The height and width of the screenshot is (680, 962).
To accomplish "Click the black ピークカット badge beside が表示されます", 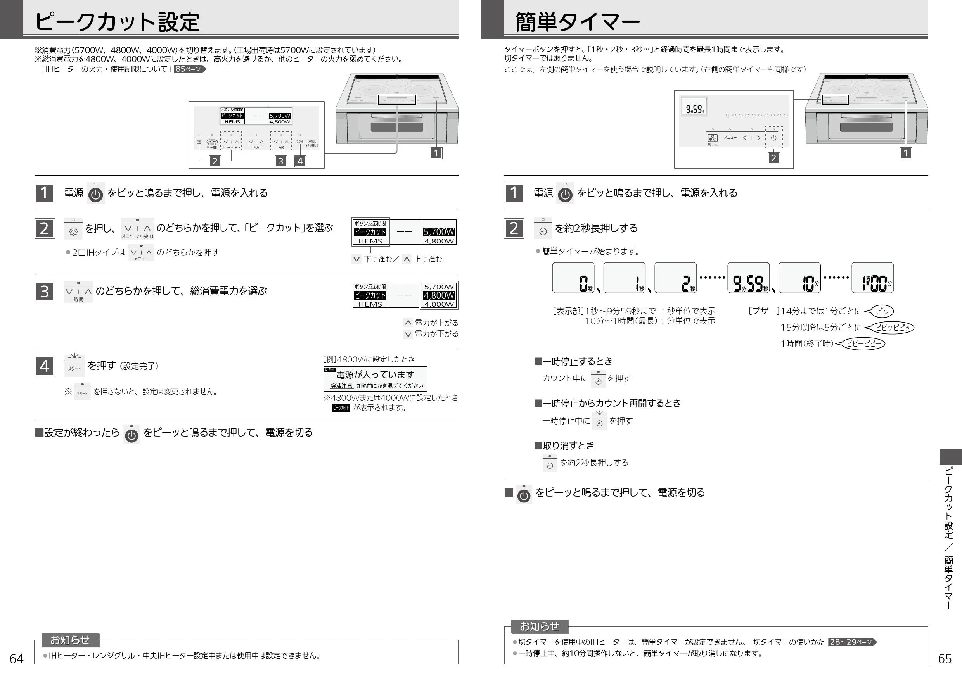I will coord(341,408).
